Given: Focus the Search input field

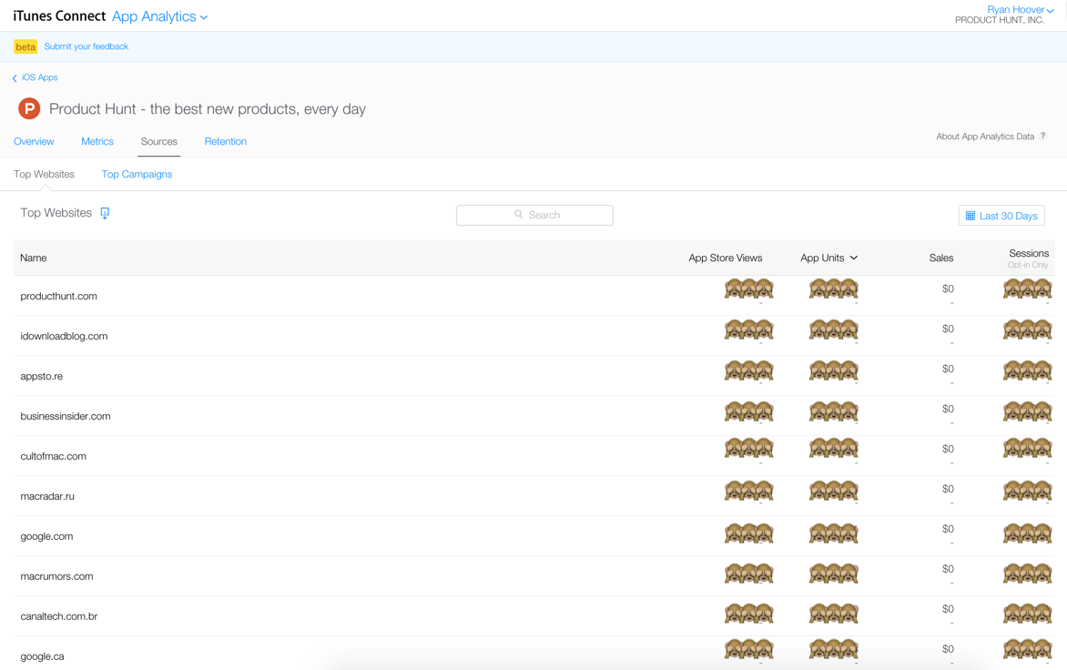Looking at the screenshot, I should pyautogui.click(x=534, y=215).
